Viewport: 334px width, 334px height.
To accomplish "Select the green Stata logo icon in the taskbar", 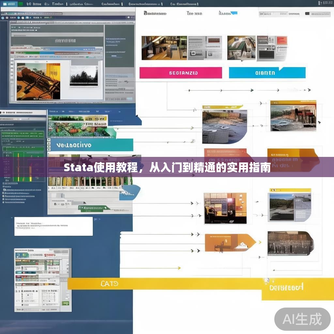I will coord(20,4).
